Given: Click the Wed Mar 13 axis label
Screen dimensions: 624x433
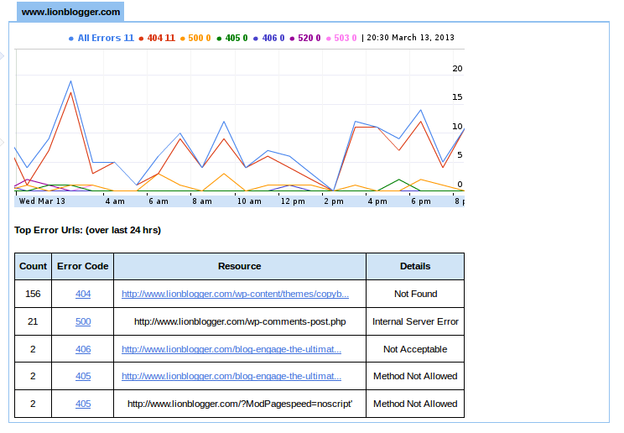Looking at the screenshot, I should (x=42, y=201).
